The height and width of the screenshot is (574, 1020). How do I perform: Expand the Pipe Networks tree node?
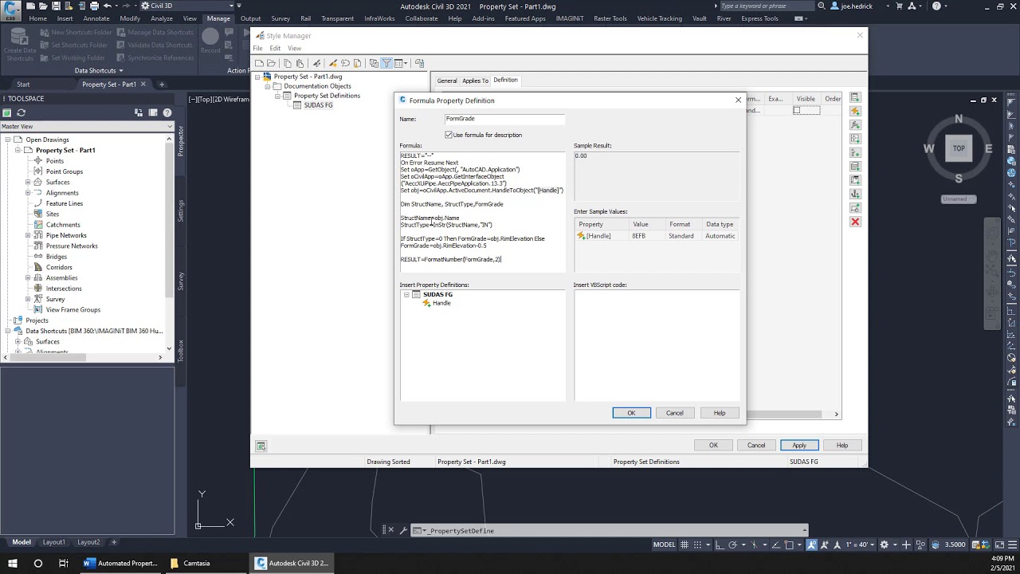pos(28,235)
